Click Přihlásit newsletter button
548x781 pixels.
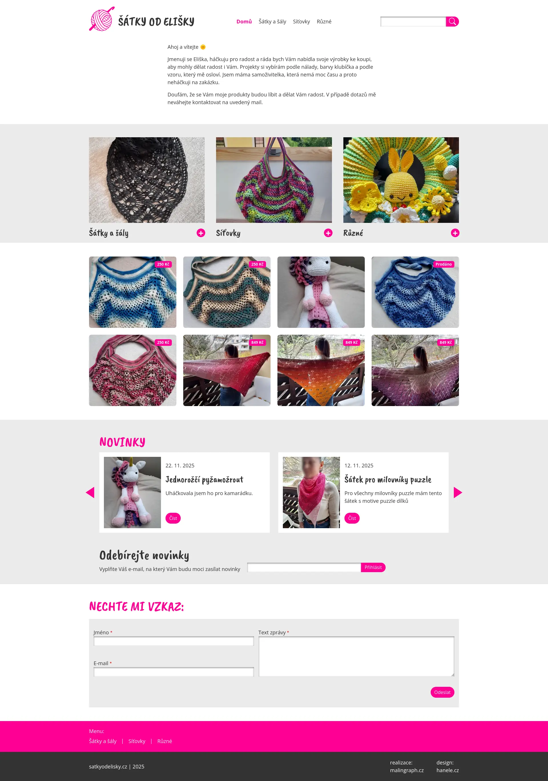coord(373,567)
